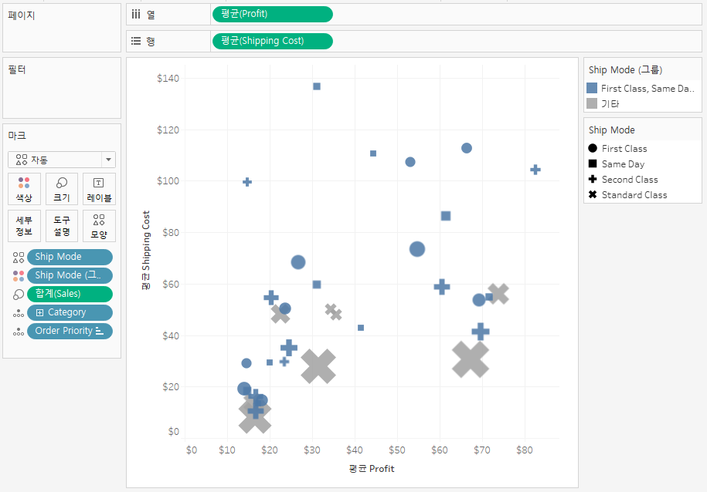This screenshot has height=492, width=707.
Task: Click the detail icon beside Order Priority pill
Action: [18, 331]
